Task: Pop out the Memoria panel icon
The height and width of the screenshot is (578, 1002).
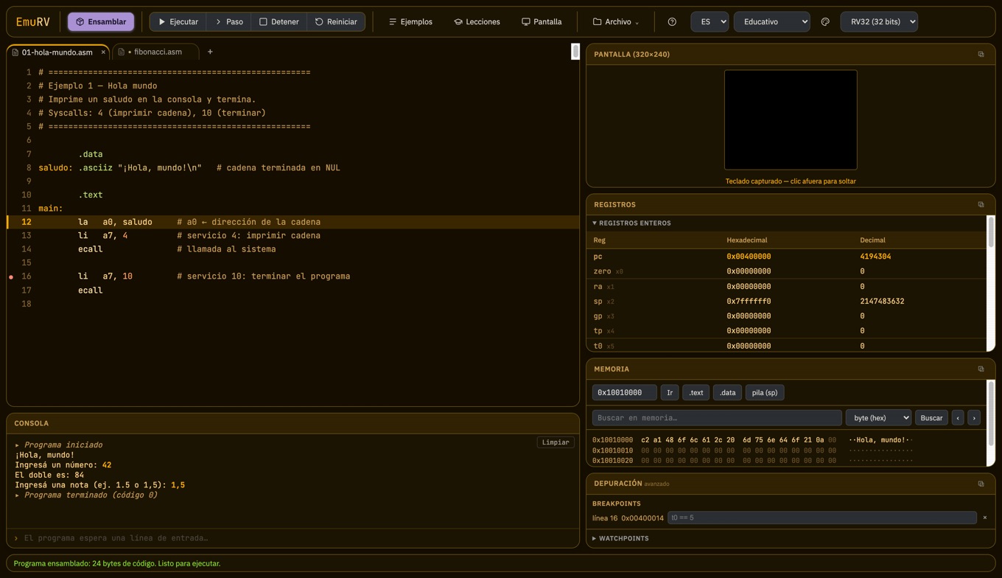Action: pos(981,369)
